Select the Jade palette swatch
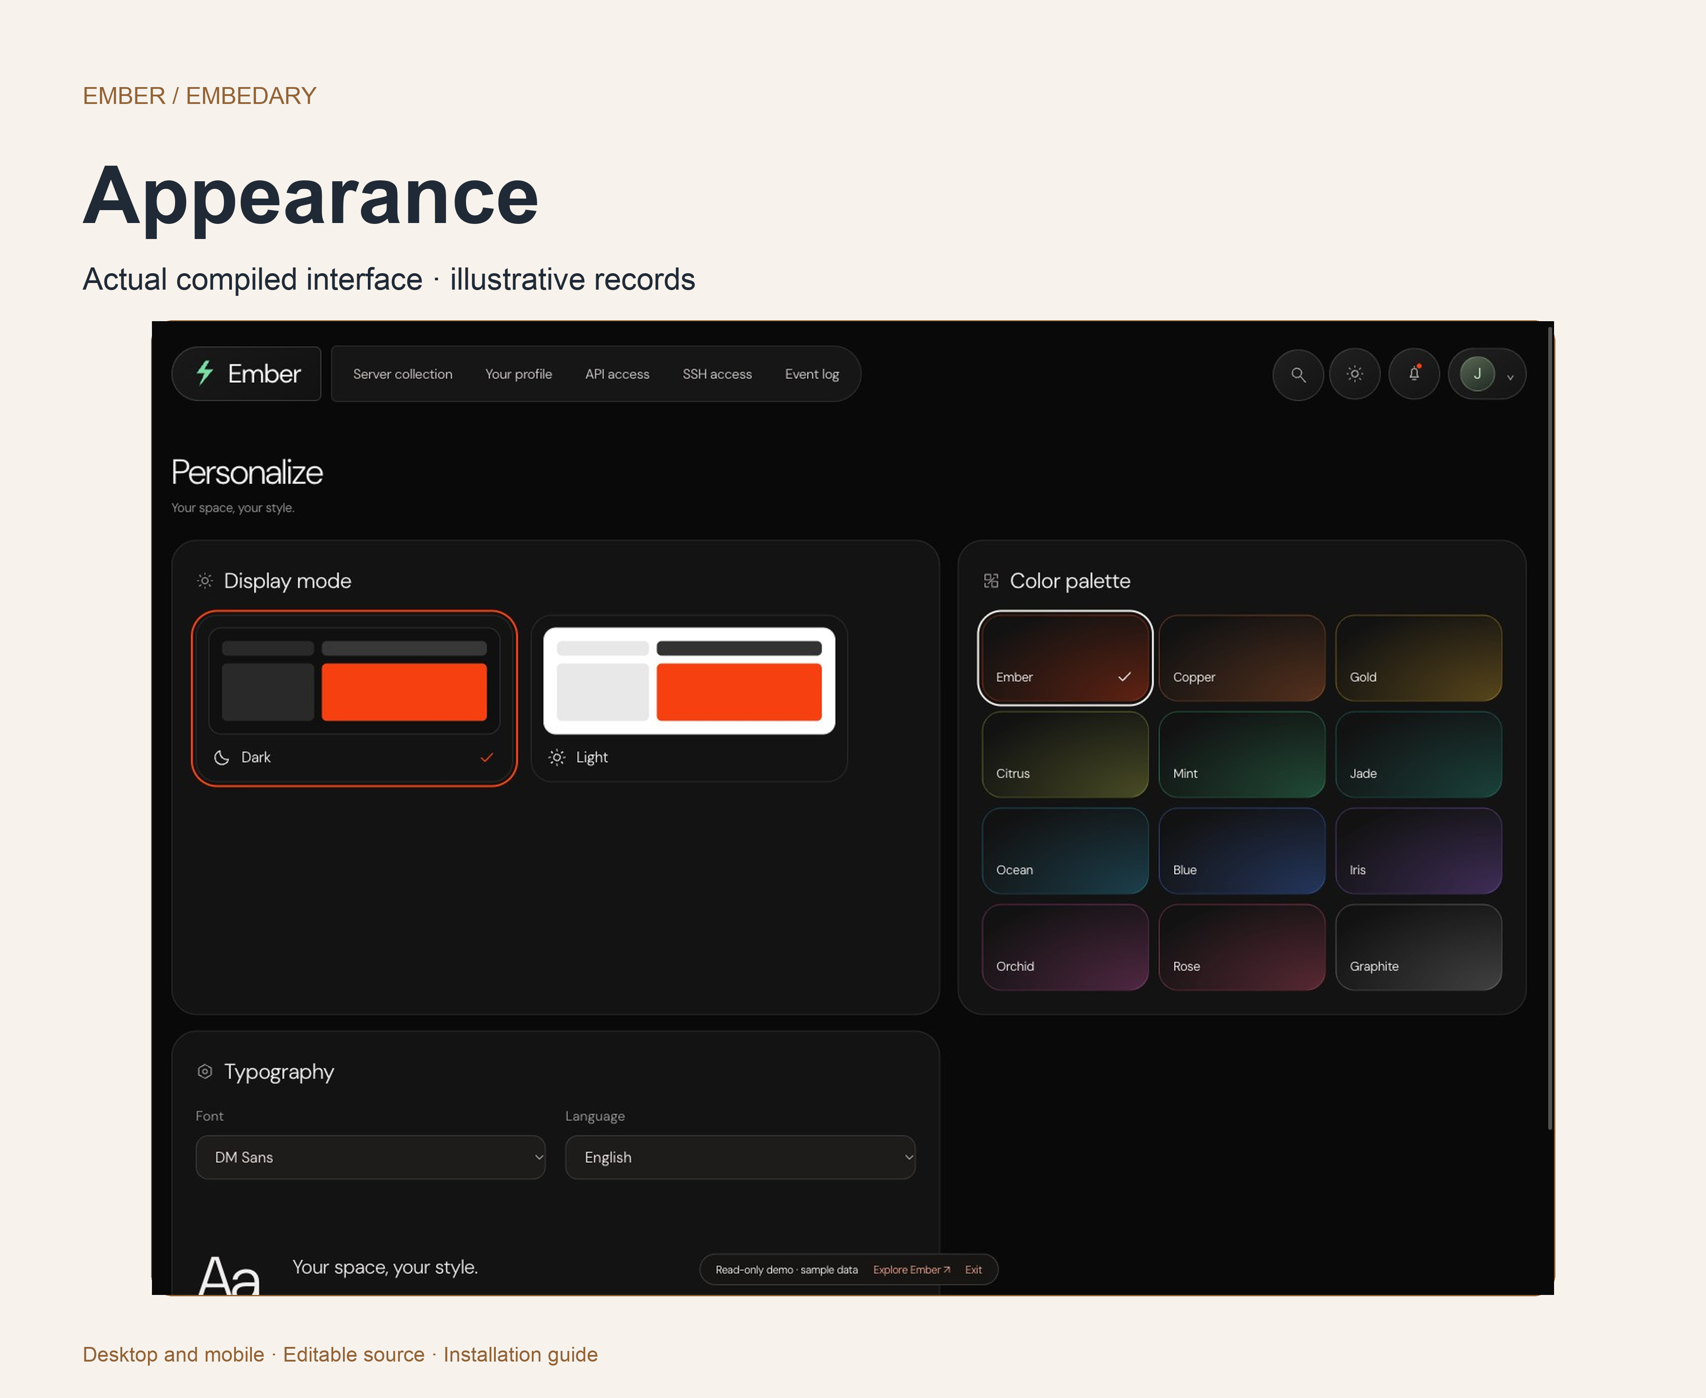The image size is (1706, 1398). point(1419,755)
